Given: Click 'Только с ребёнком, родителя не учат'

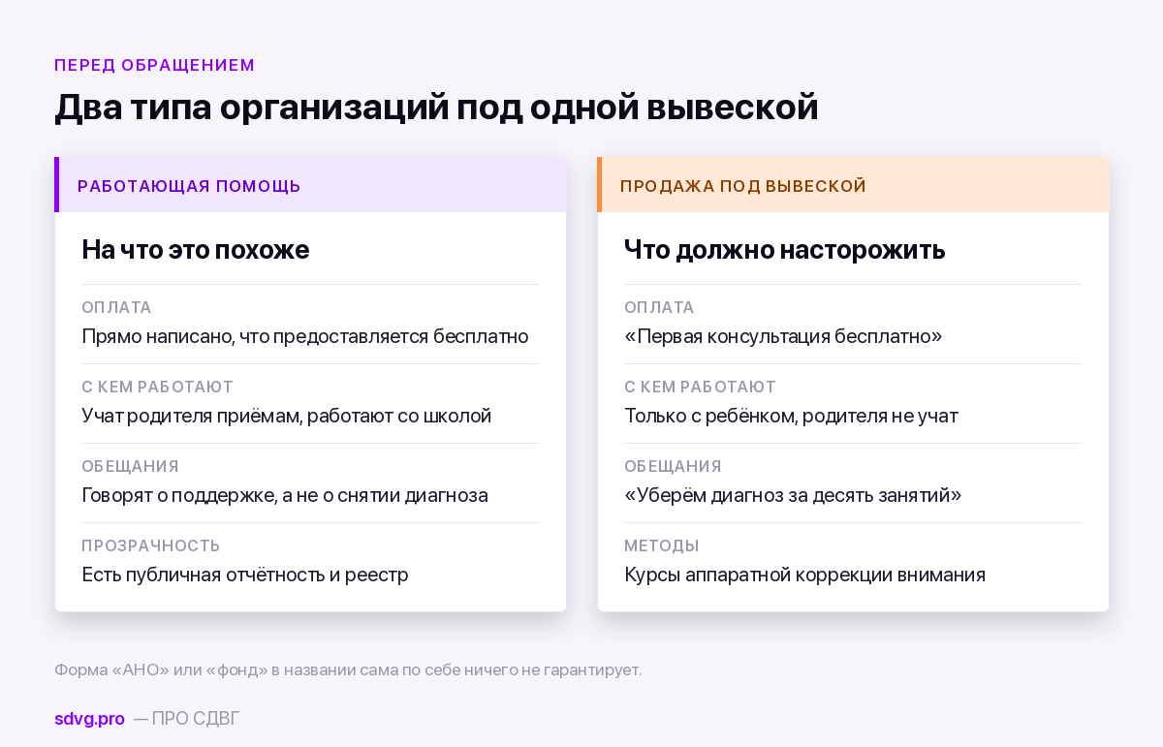Looking at the screenshot, I should [x=791, y=416].
